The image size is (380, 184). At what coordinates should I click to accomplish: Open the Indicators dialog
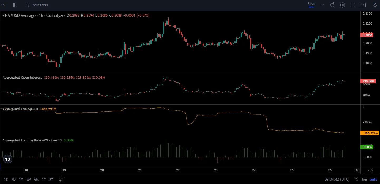coord(37,5)
